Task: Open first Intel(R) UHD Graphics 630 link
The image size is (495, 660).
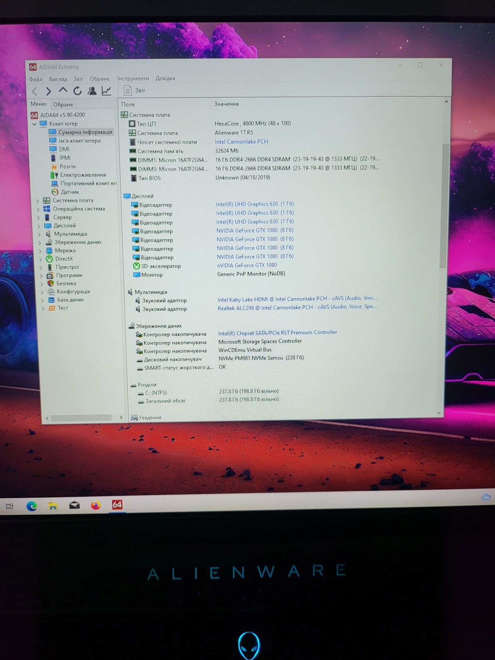Action: point(254,204)
